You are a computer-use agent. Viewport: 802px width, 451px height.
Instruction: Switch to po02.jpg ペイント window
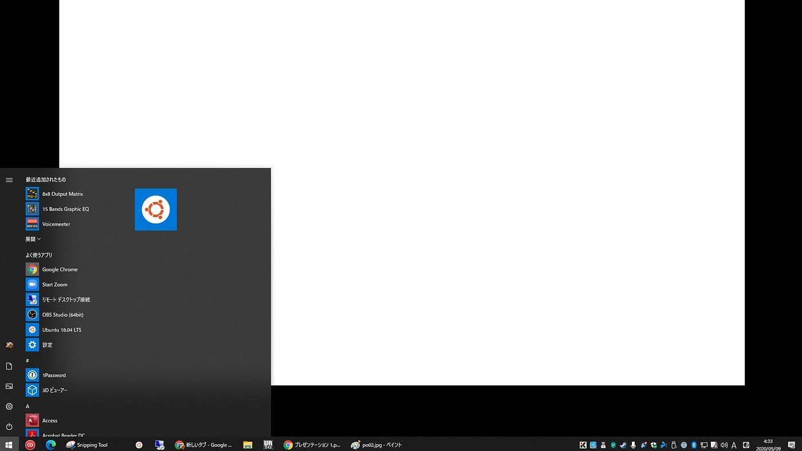coord(376,445)
